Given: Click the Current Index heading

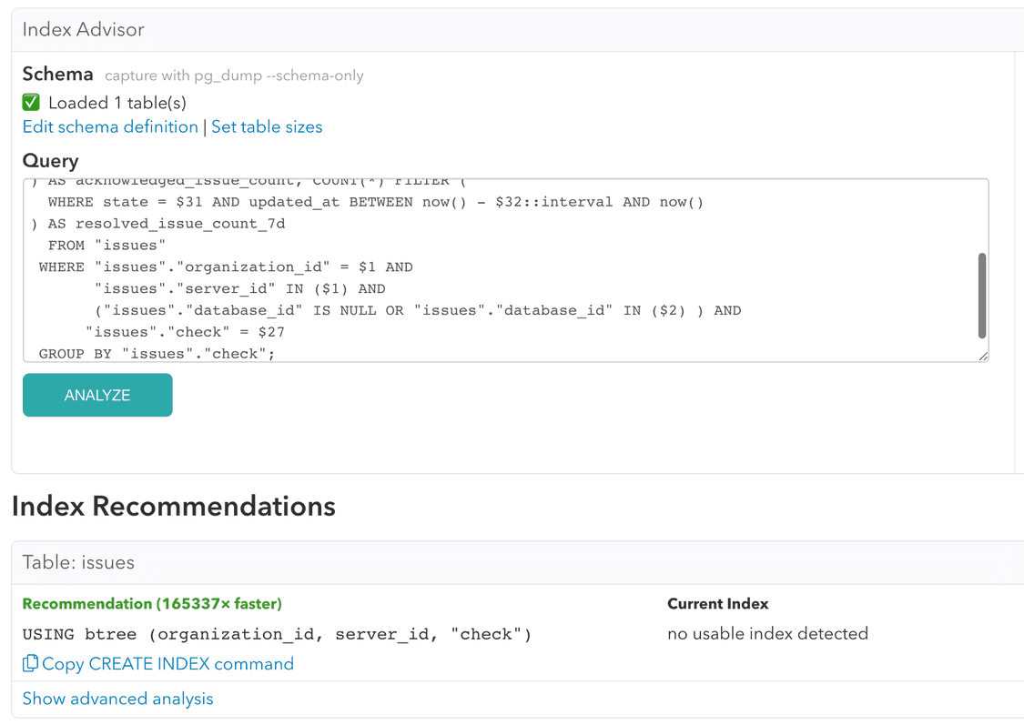Looking at the screenshot, I should coord(718,603).
